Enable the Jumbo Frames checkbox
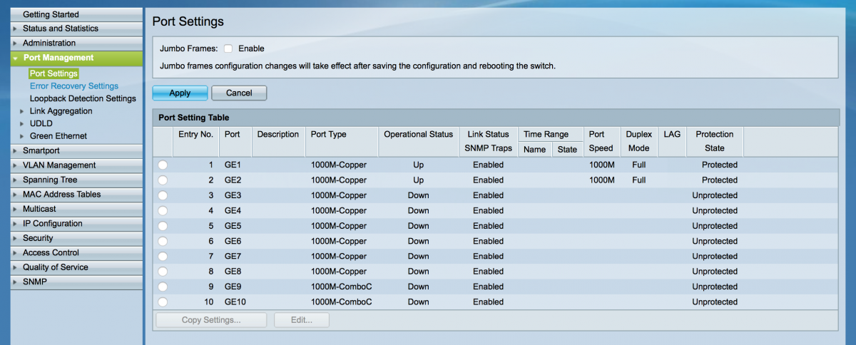 (x=228, y=48)
